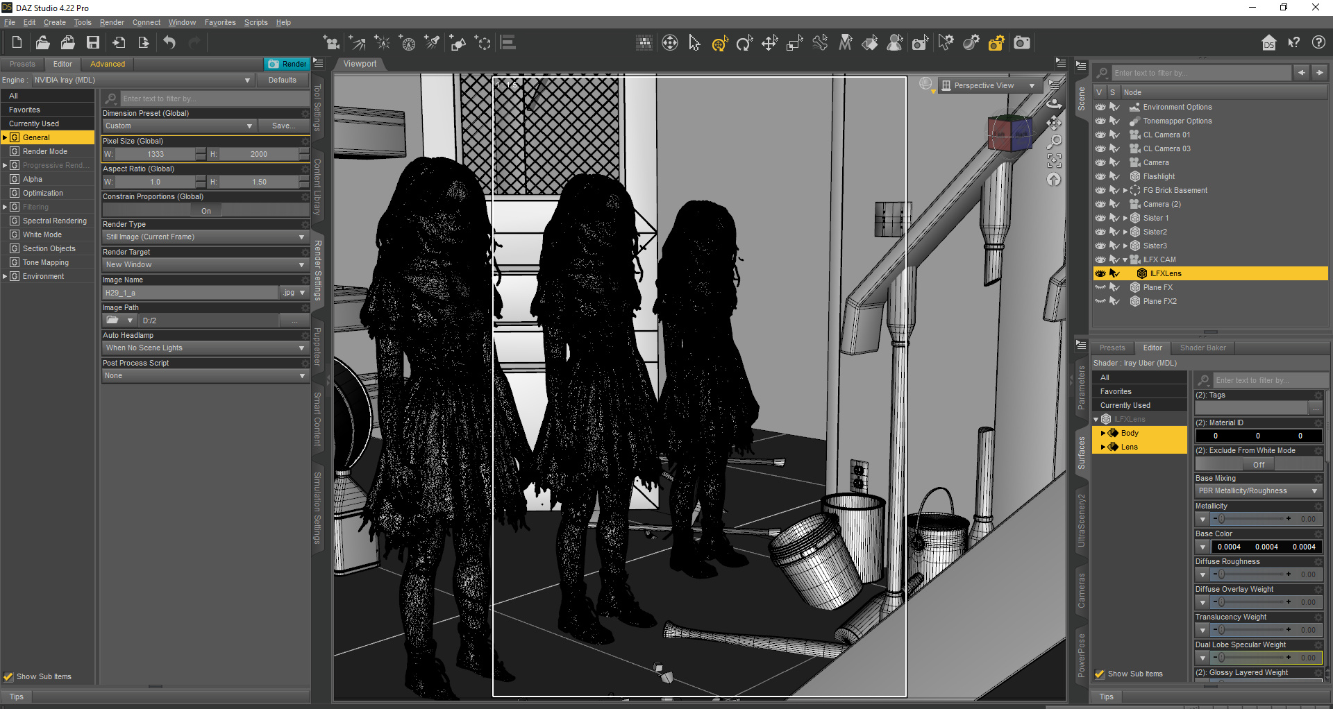Activate the Universal manipulator tool
1333x709 pixels.
click(x=720, y=43)
